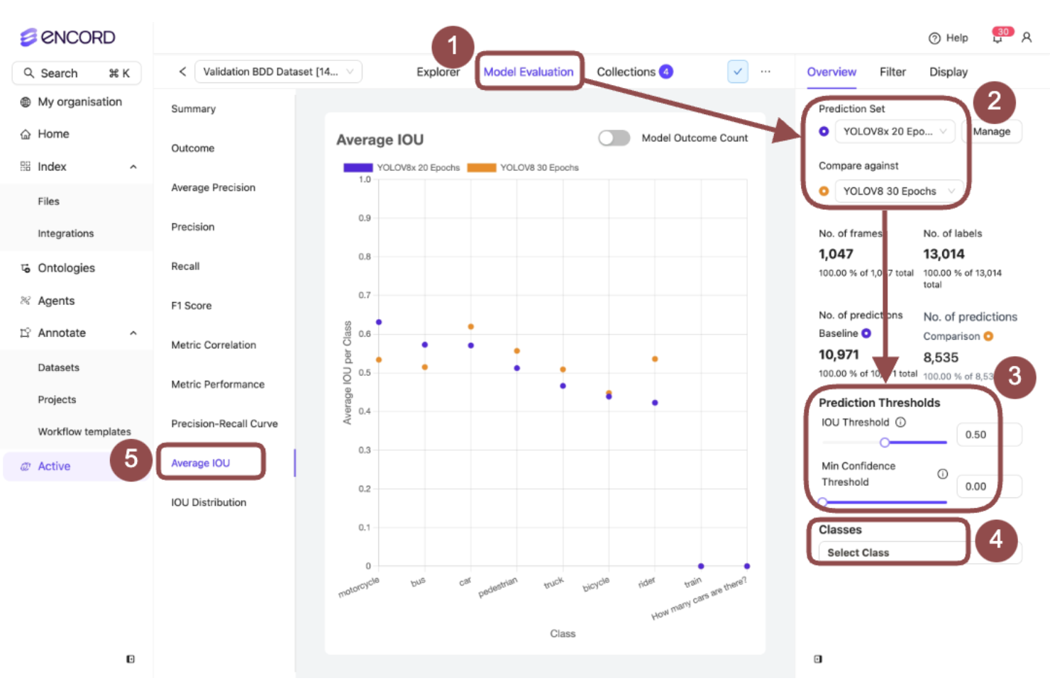Open Compare against YOLOV8 30 Epochs dropdown

click(898, 191)
